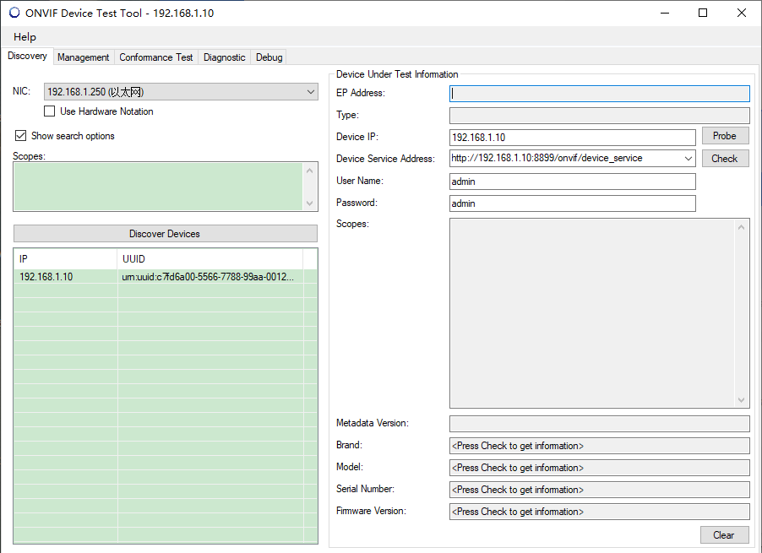Open the Help menu
The height and width of the screenshot is (553, 762).
click(24, 37)
